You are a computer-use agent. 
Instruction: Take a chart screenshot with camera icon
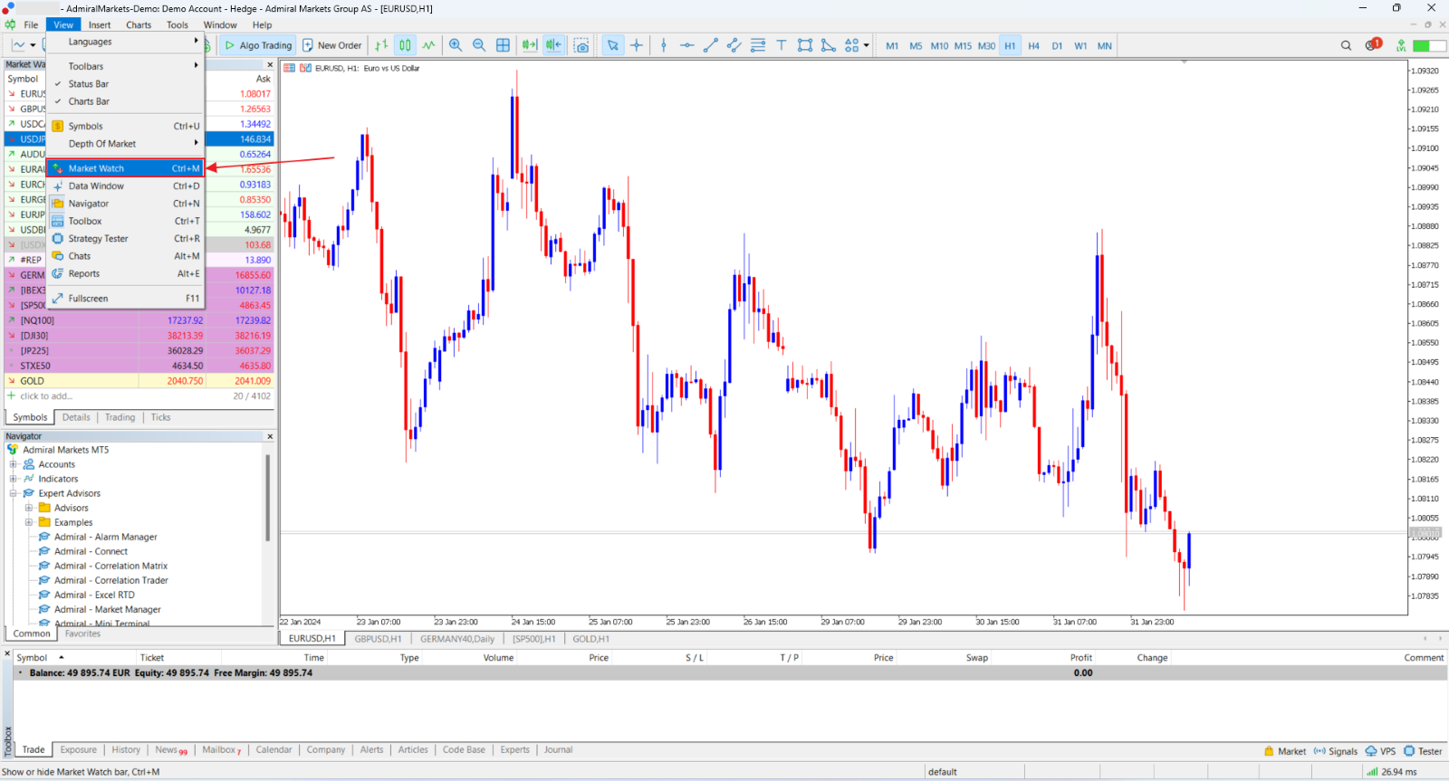pos(581,45)
